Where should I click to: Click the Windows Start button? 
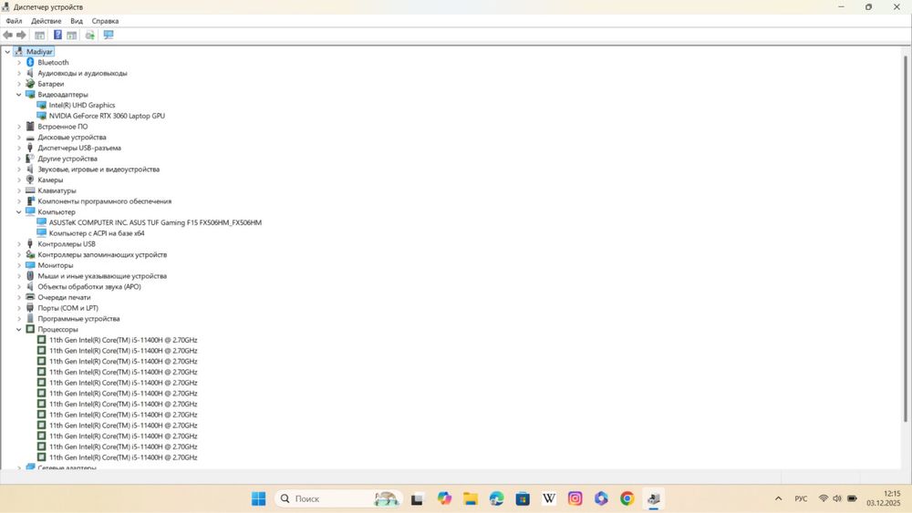[258, 498]
